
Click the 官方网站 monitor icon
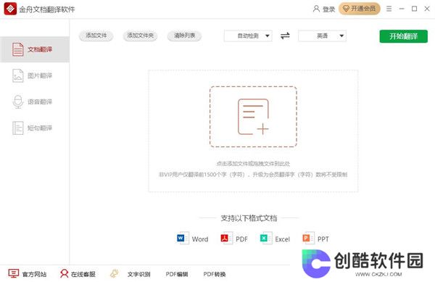13,274
